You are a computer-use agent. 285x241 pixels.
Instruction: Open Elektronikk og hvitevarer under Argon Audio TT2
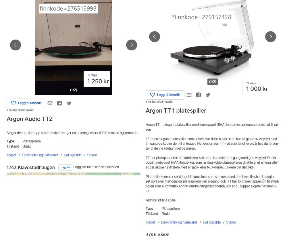click(40, 155)
